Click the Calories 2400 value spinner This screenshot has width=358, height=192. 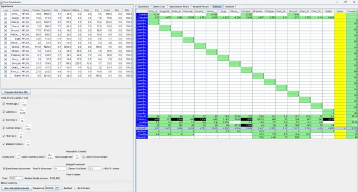22,112
